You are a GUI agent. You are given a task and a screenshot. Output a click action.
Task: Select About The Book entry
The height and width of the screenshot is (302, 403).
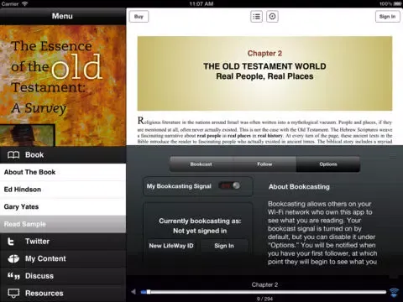point(63,172)
